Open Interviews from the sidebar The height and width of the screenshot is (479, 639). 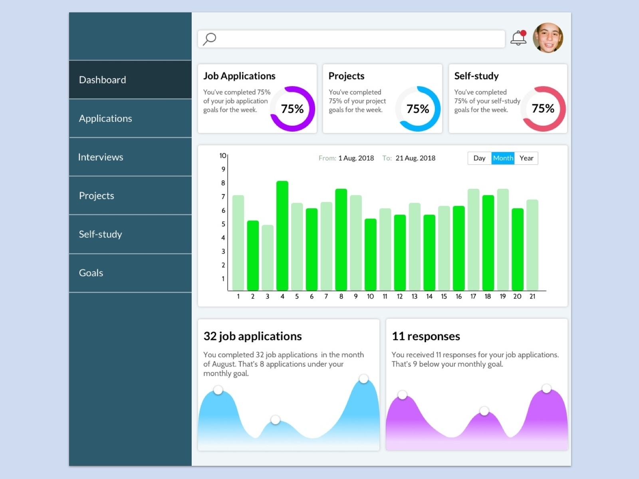(x=130, y=157)
